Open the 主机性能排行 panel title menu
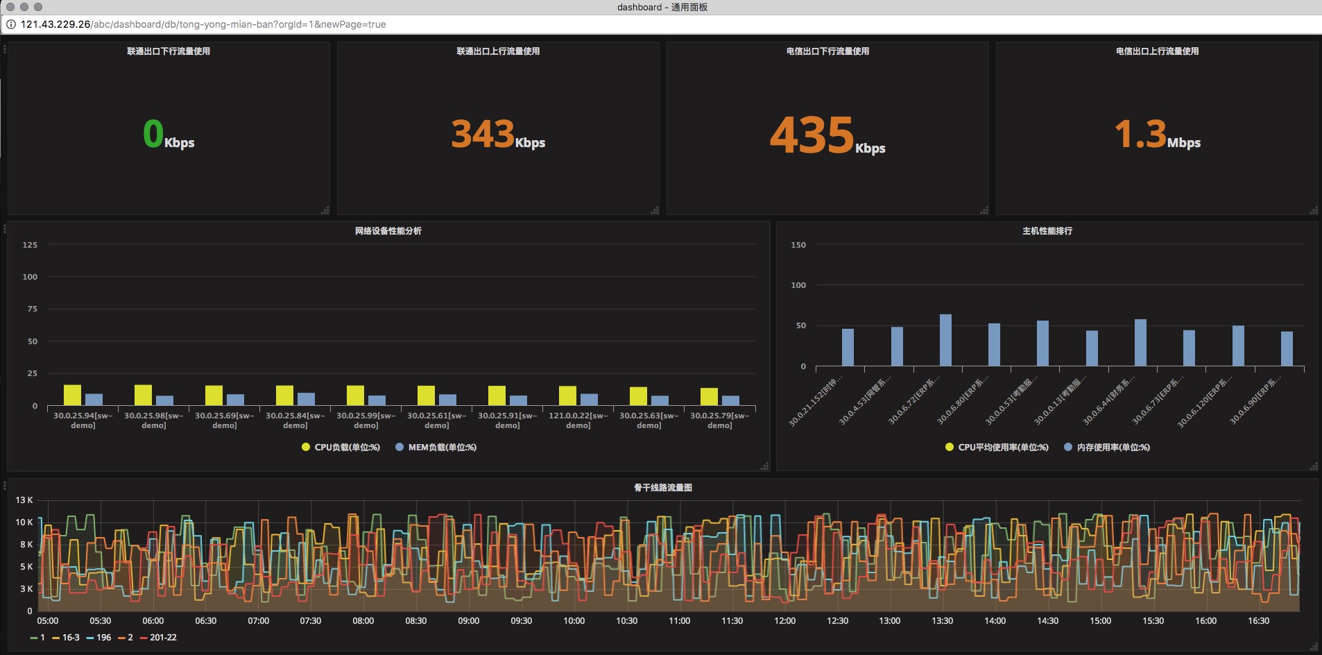 (x=1047, y=231)
